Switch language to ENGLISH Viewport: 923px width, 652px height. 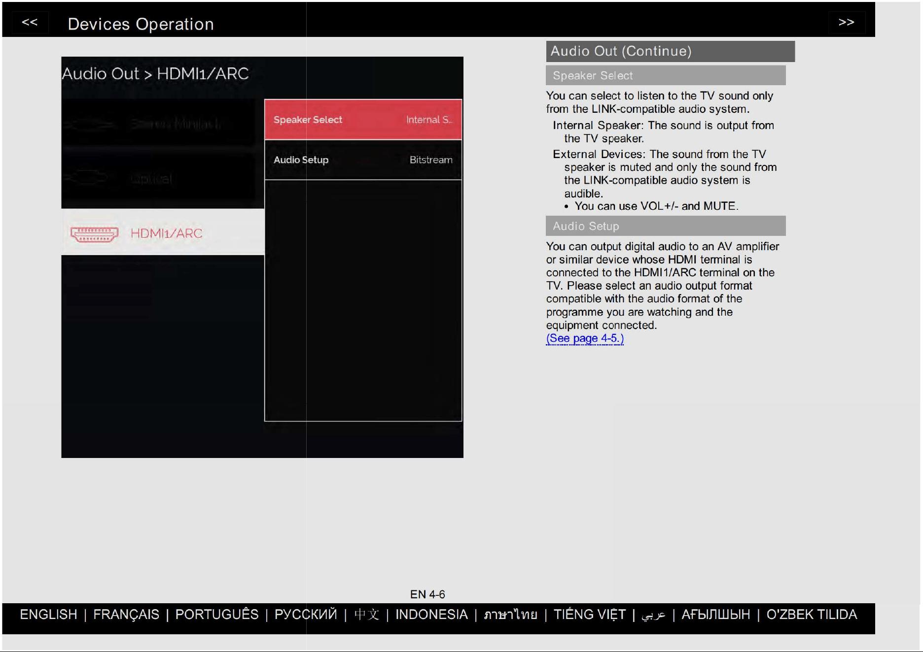click(48, 615)
